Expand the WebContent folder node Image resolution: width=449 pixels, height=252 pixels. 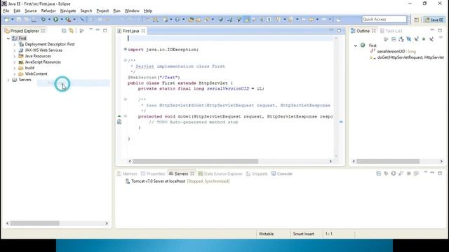14,74
